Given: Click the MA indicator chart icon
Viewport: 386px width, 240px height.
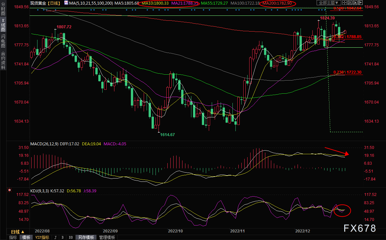Looking at the screenshot, I should coord(66,3).
